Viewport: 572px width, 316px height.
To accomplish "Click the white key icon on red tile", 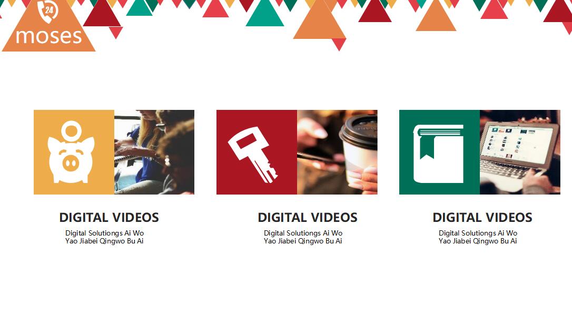I will tap(253, 155).
